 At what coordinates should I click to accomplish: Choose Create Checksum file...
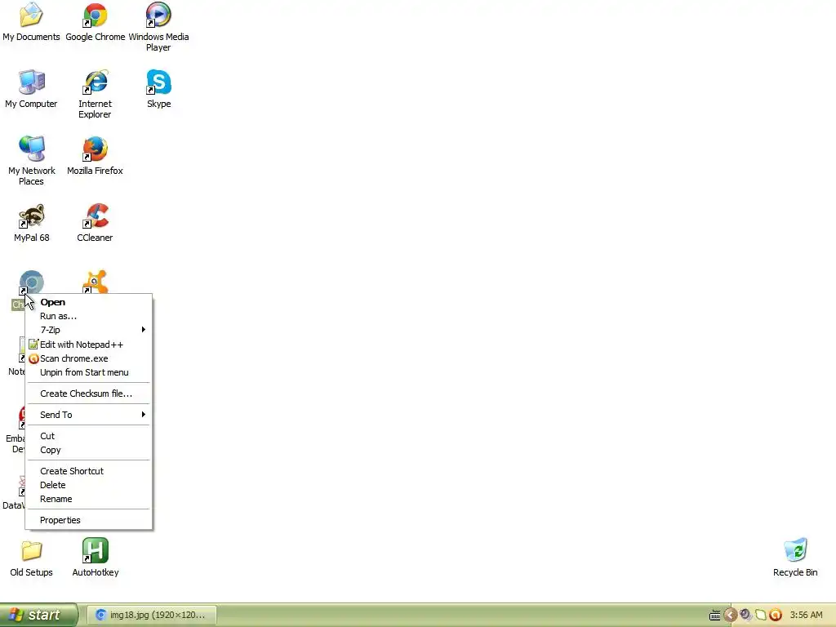click(x=88, y=394)
